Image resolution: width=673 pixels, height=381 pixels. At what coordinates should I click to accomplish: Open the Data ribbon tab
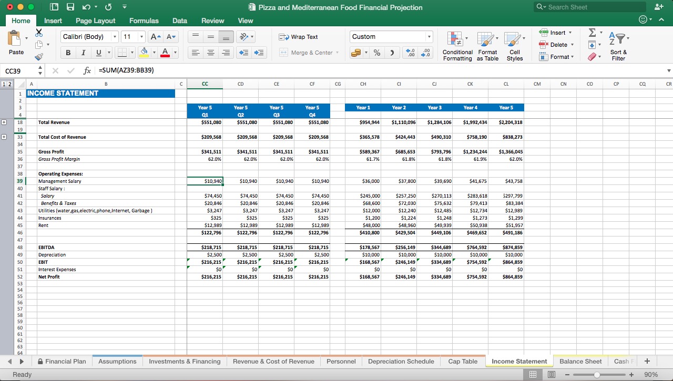[x=180, y=20]
